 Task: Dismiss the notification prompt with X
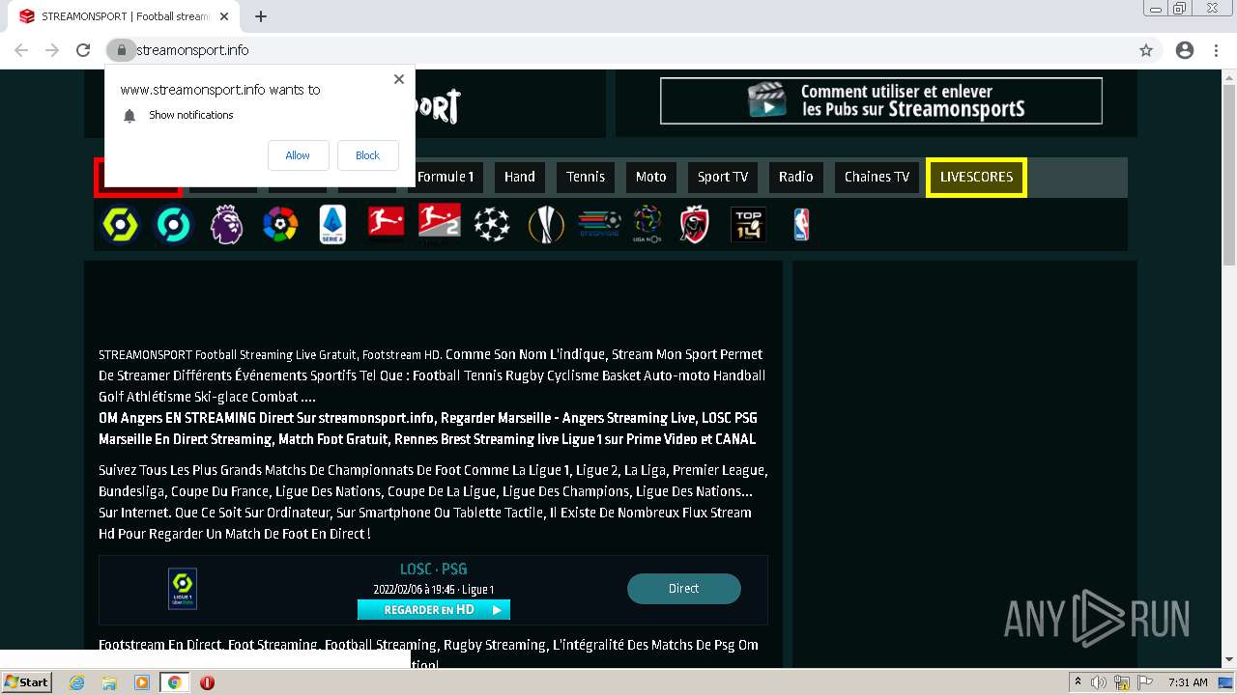coord(399,79)
